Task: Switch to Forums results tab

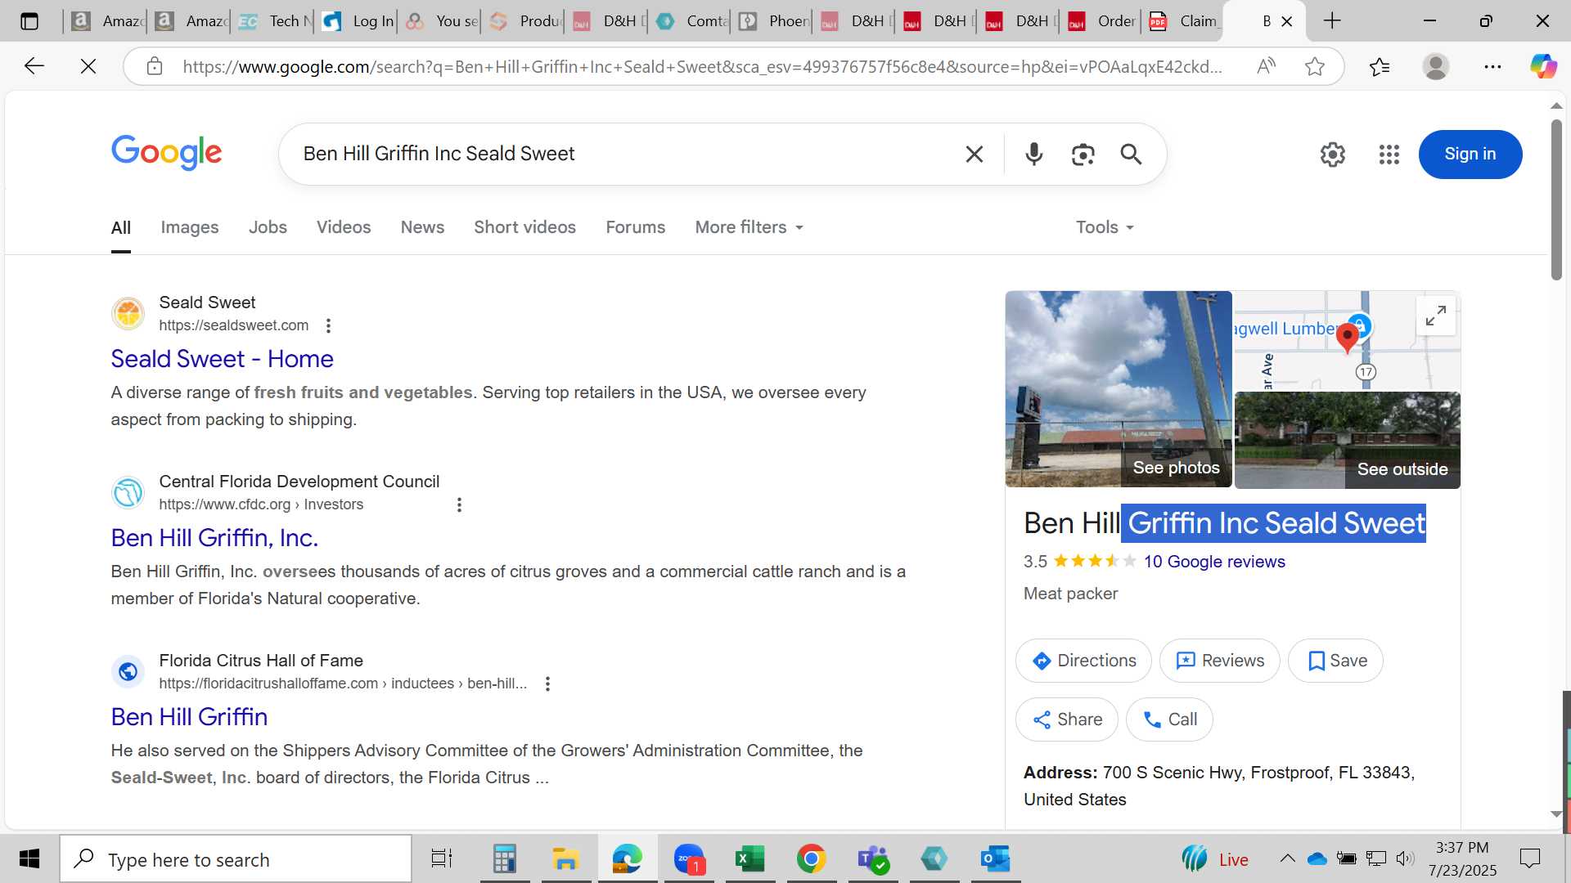Action: (x=635, y=227)
